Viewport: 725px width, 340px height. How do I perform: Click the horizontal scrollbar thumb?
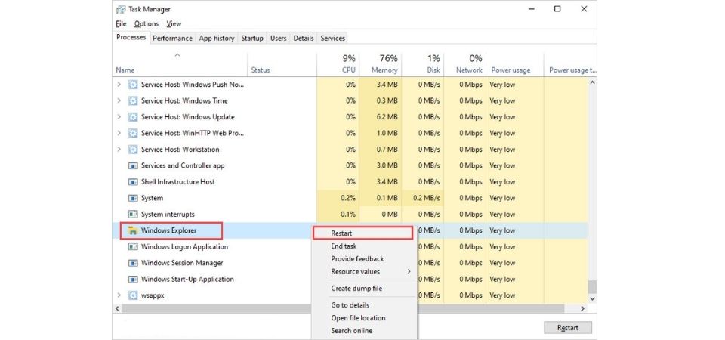343,308
